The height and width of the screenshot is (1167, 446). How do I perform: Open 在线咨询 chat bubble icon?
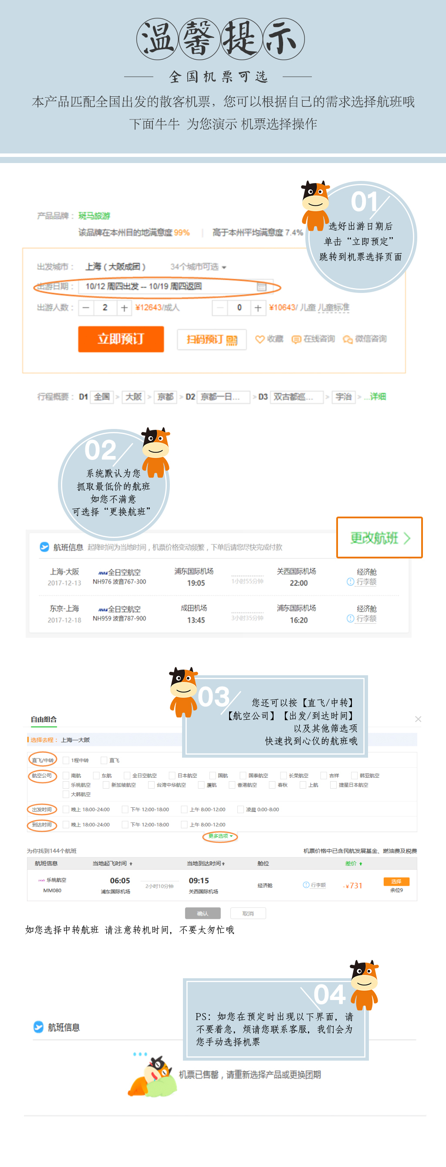pos(296,339)
